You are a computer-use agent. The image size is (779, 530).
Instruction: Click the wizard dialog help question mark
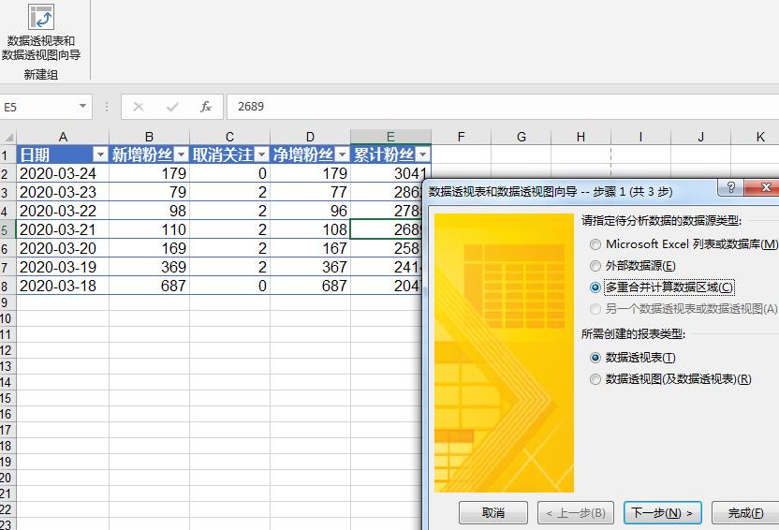click(730, 187)
